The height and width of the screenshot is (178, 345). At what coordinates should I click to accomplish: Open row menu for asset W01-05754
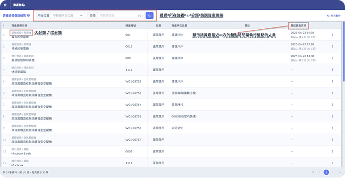coord(332,105)
